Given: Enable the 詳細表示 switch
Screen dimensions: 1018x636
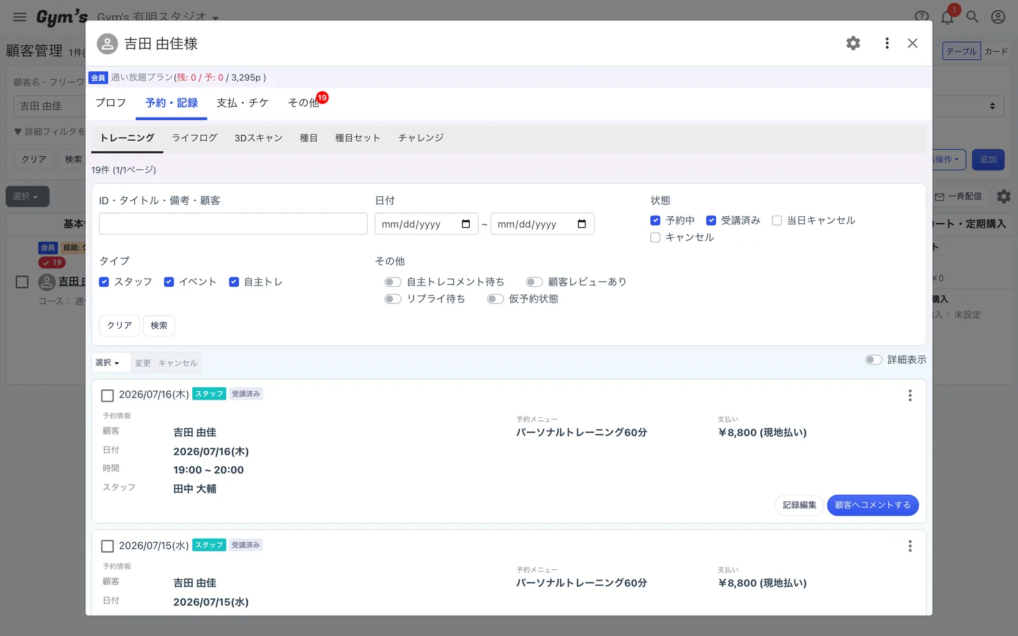Looking at the screenshot, I should coord(874,360).
